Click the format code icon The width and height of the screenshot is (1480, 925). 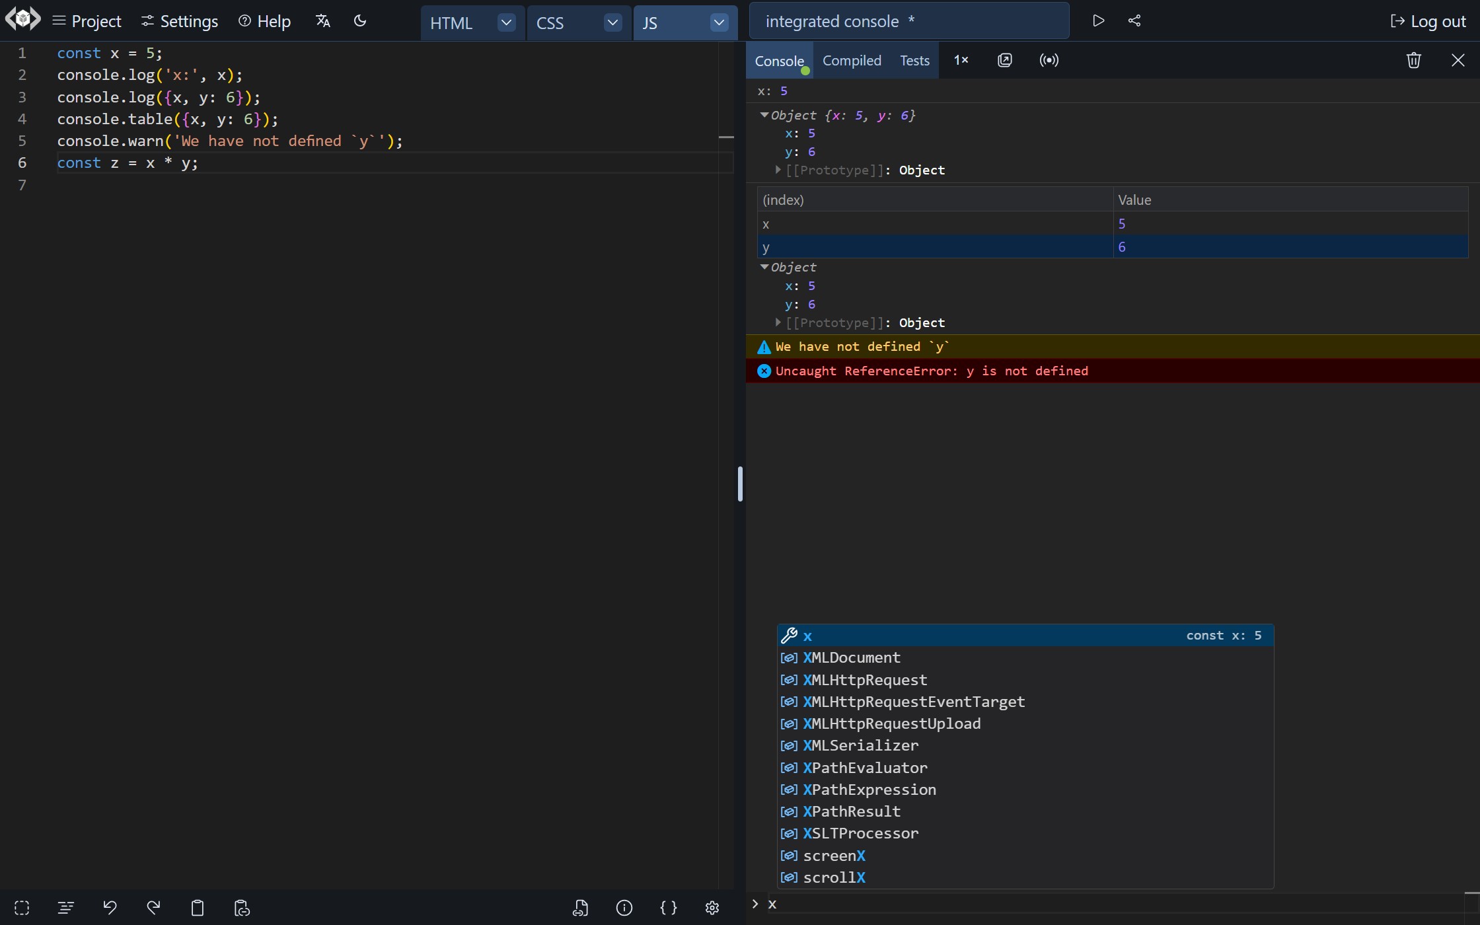point(65,908)
